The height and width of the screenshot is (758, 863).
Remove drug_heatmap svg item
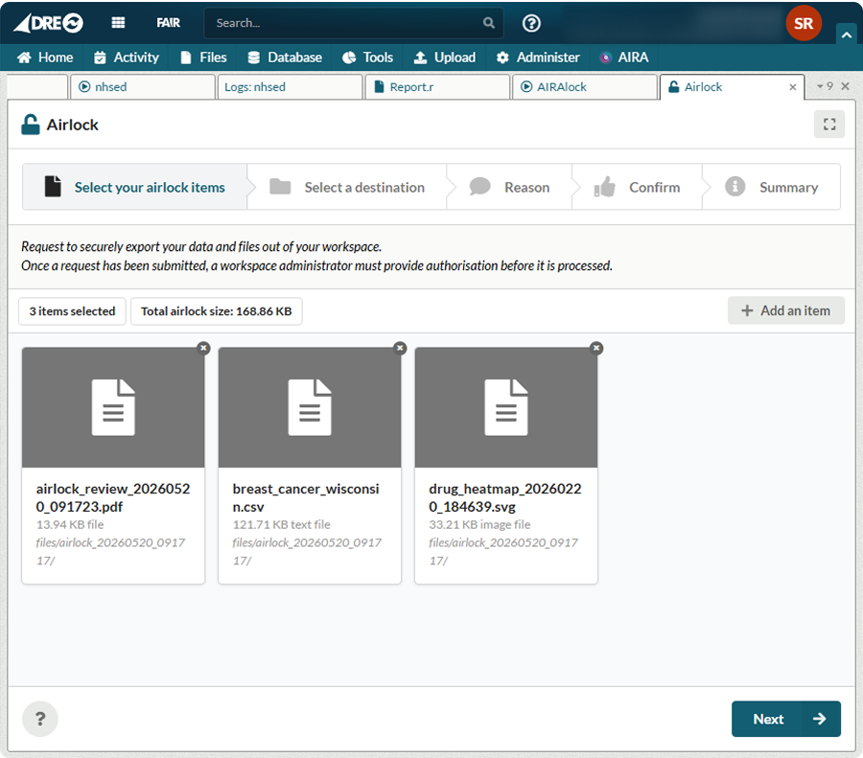click(x=596, y=348)
